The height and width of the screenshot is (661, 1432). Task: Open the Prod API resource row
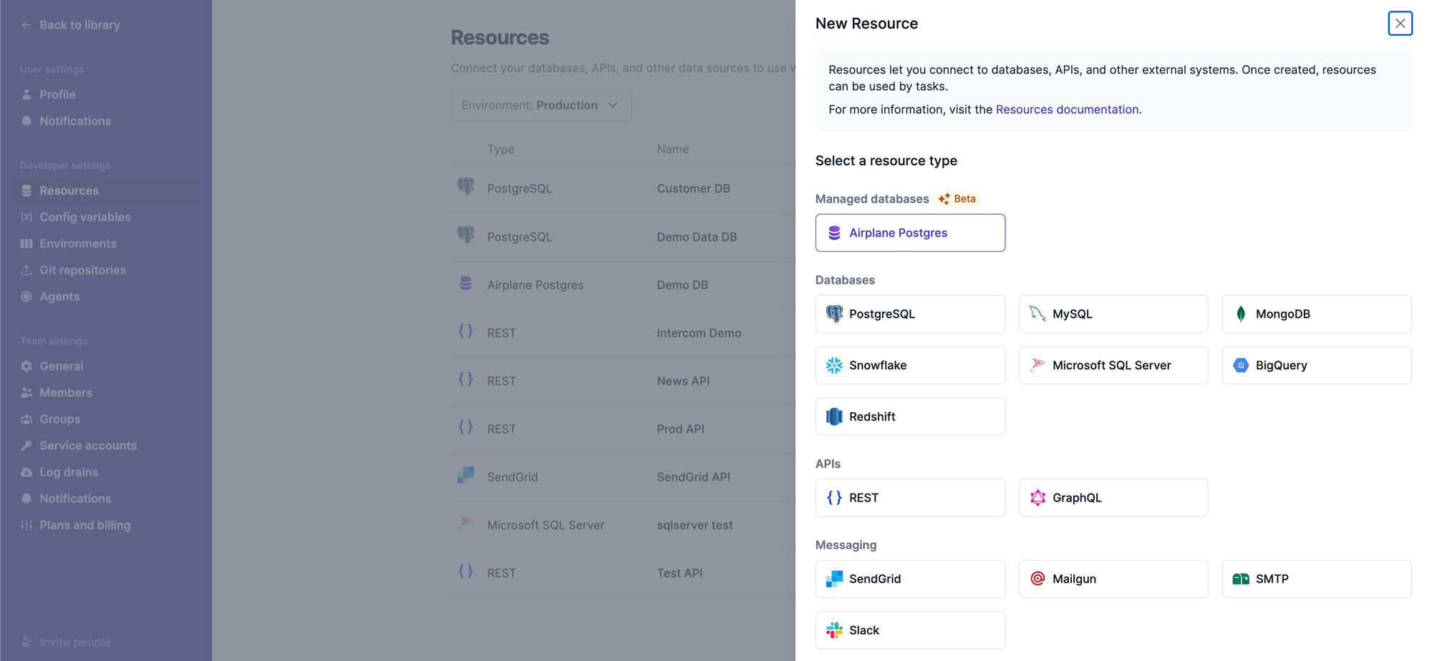coord(623,429)
